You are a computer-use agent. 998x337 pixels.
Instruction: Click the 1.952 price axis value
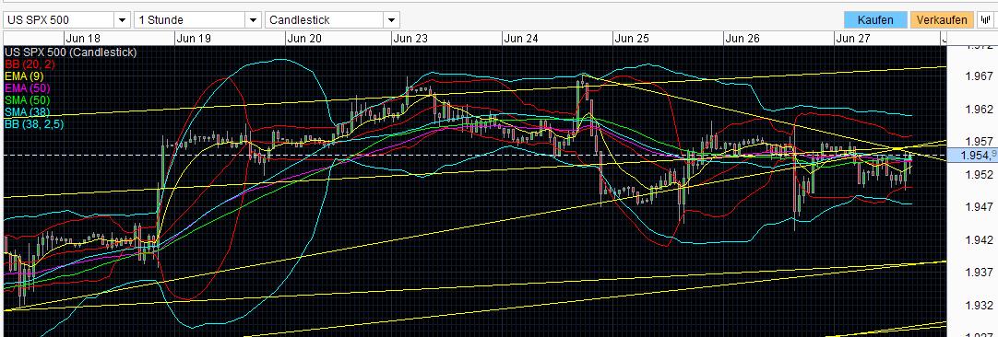979,174
